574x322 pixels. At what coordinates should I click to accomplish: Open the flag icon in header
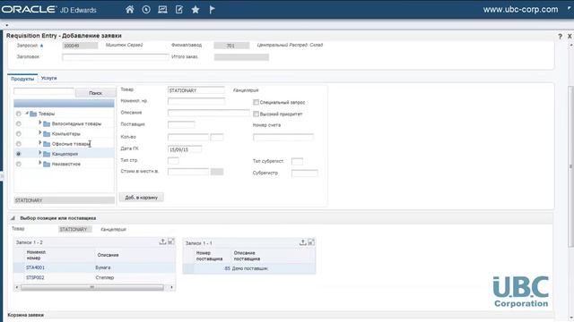212,10
